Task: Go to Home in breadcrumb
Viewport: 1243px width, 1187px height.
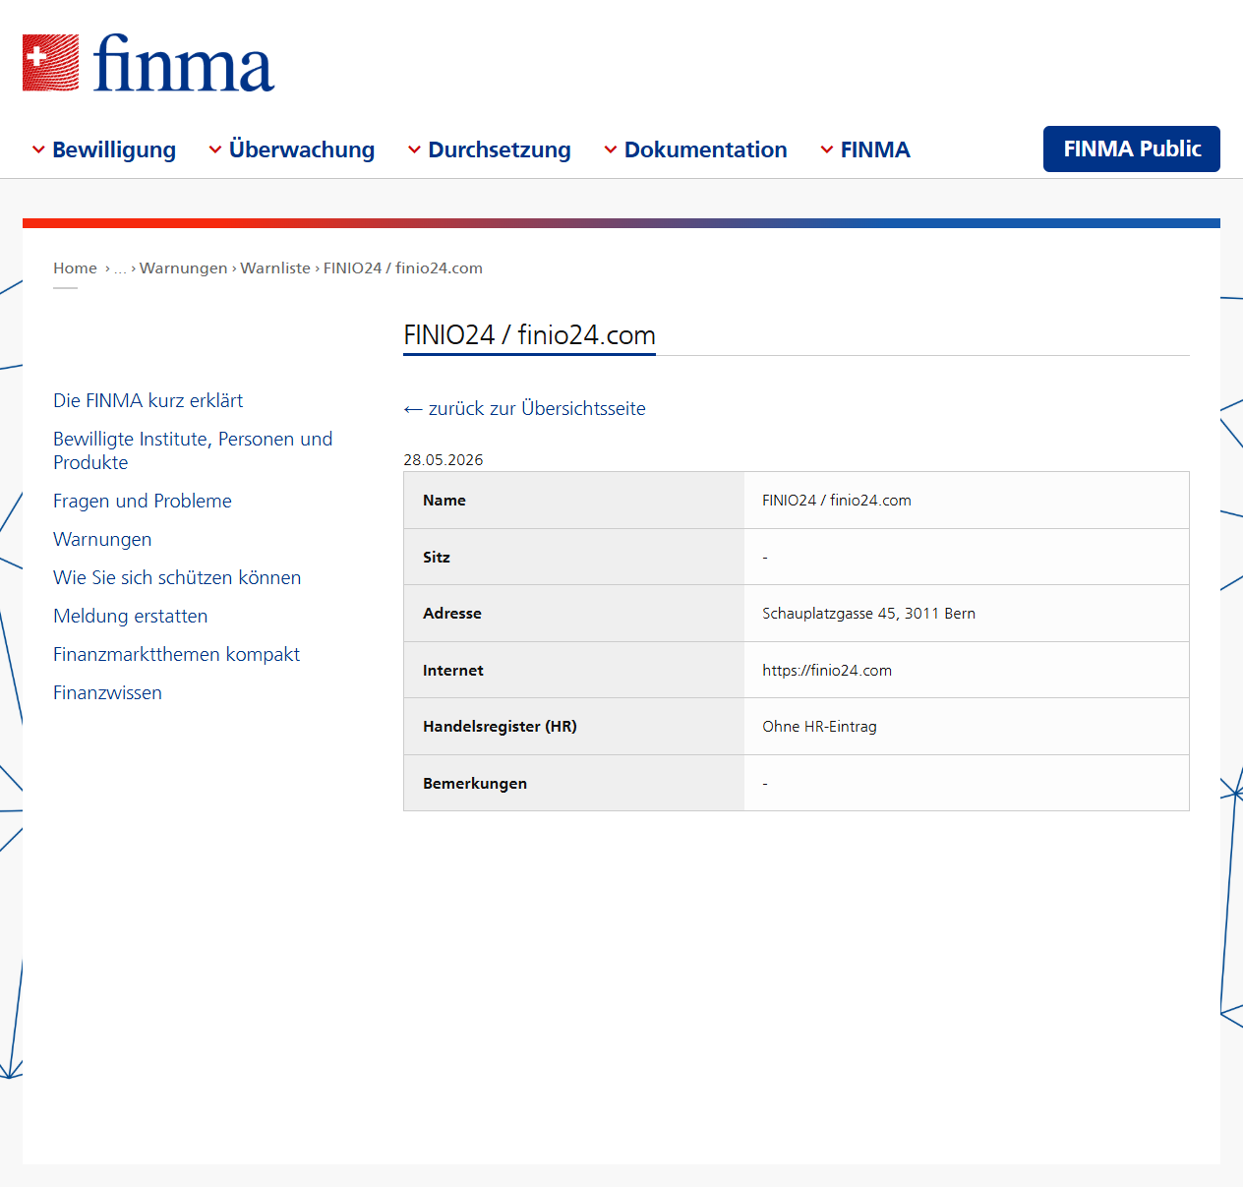Action: point(75,267)
